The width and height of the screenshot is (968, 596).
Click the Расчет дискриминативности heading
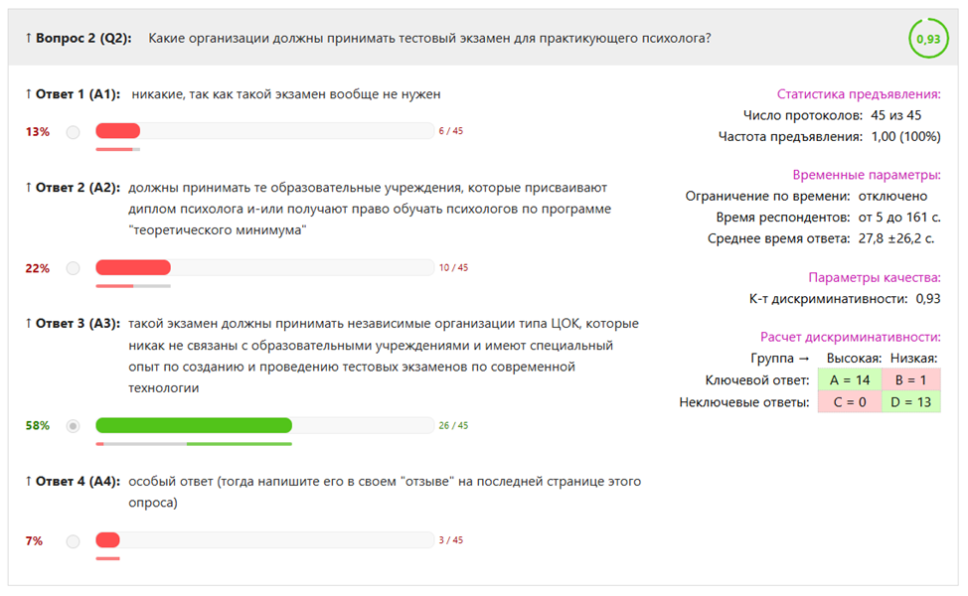click(851, 337)
